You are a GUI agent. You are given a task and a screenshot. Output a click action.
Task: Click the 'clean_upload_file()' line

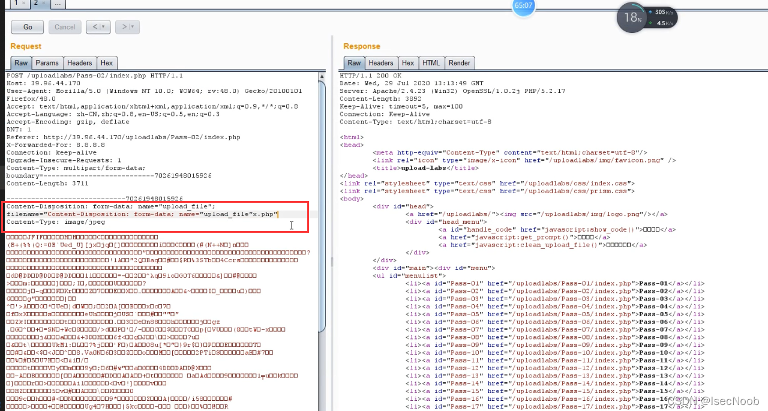coord(542,245)
